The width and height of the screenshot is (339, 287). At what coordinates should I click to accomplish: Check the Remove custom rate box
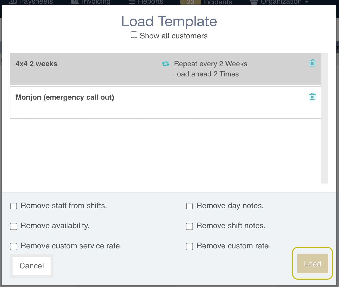tap(189, 246)
